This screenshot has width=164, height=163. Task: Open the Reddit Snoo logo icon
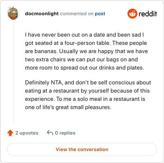click(x=132, y=14)
